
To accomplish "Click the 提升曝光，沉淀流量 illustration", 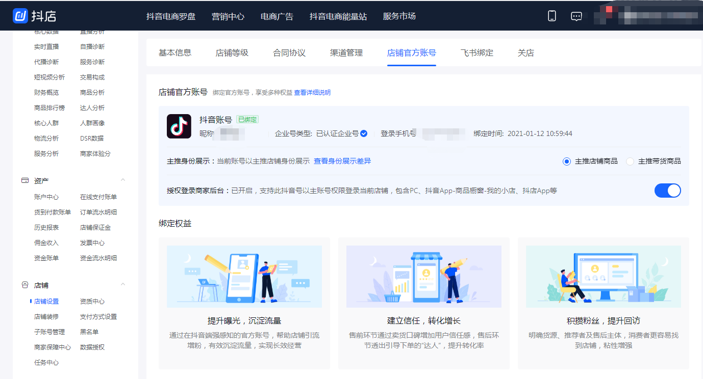I will (244, 277).
